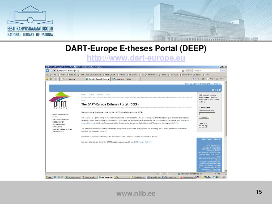Click the Search DEEP button
The height and width of the screenshot is (204, 272).
(x=204, y=117)
